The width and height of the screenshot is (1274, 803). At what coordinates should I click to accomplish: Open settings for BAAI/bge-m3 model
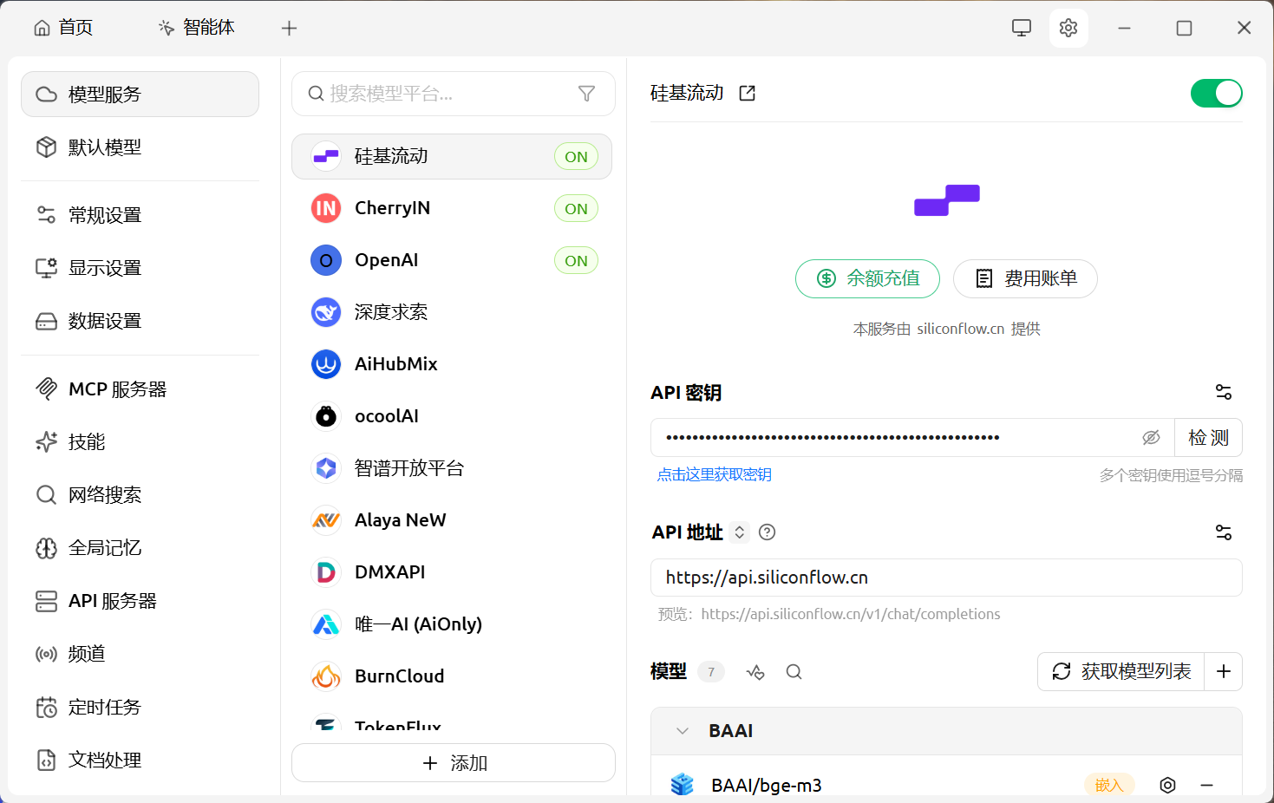(1168, 785)
